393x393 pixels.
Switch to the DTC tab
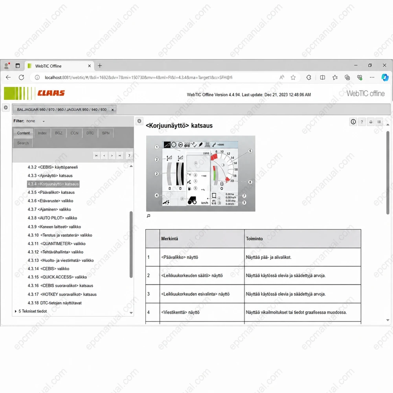click(x=90, y=133)
